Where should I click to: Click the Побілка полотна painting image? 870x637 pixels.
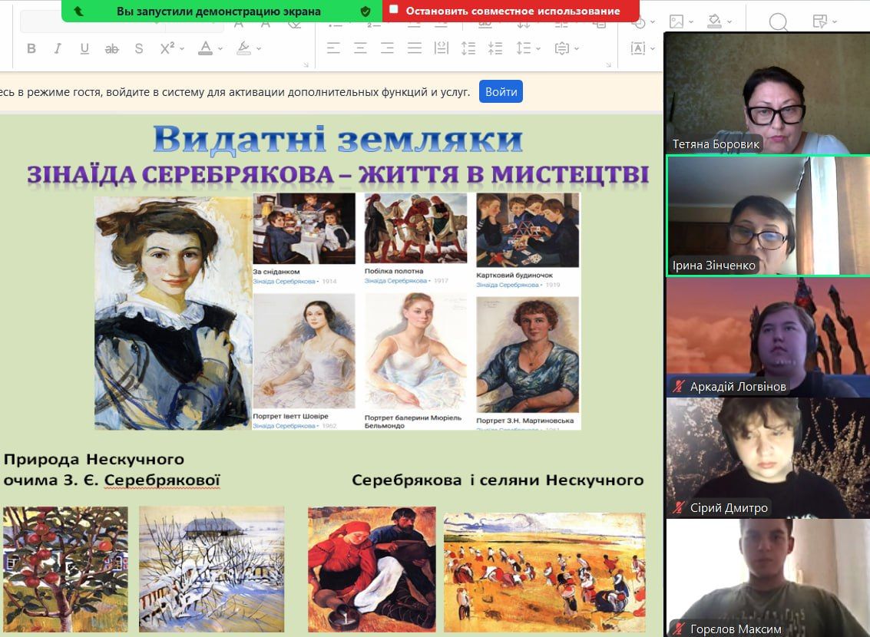click(415, 228)
